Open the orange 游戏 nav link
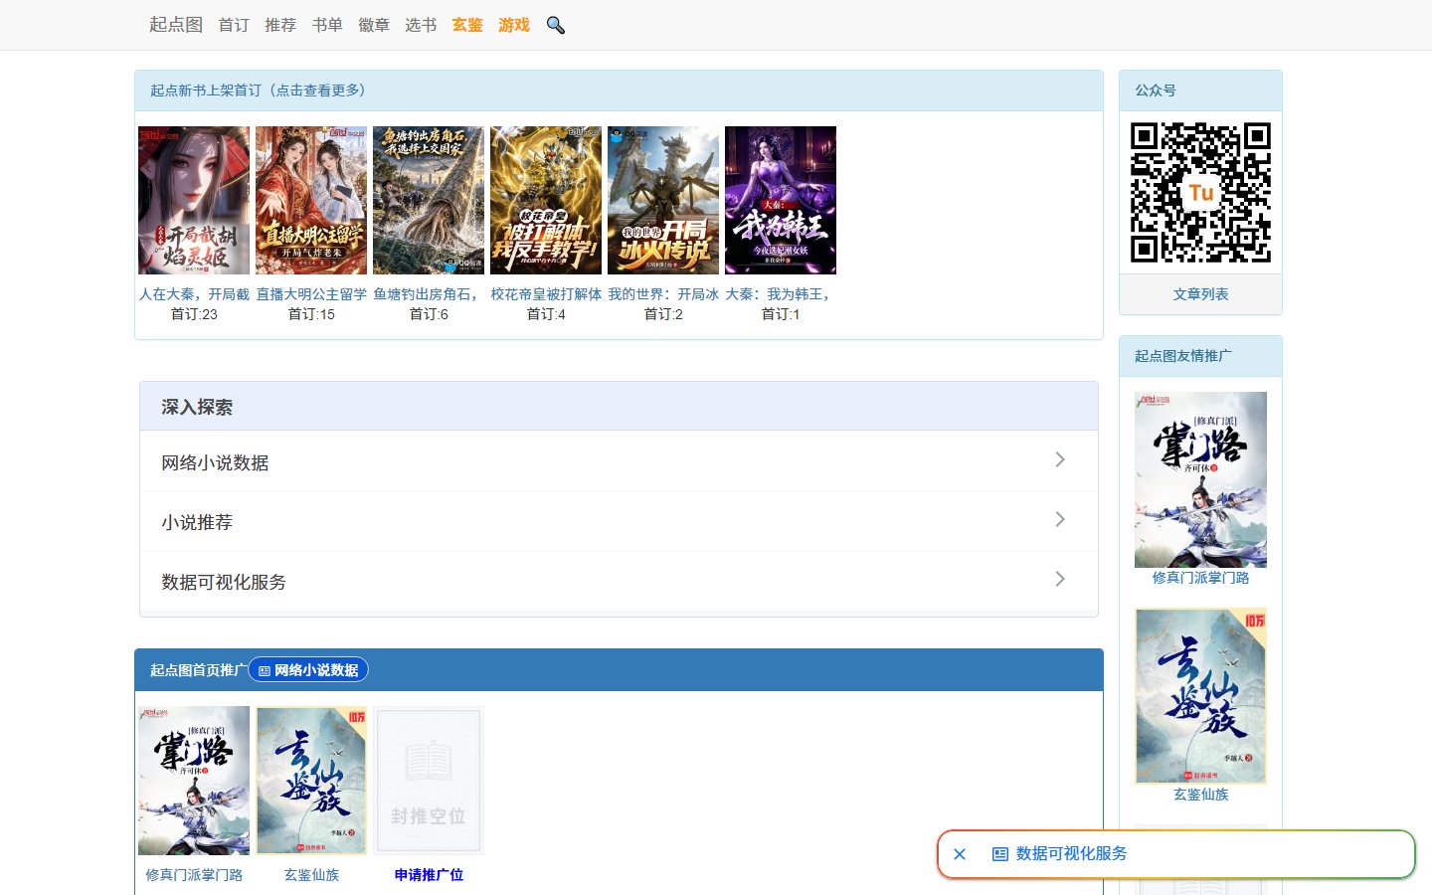 514,25
